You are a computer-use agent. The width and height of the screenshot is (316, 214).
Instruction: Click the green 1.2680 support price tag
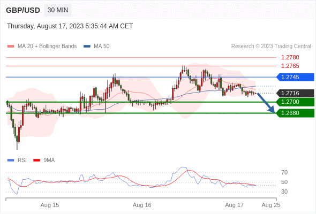point(295,113)
